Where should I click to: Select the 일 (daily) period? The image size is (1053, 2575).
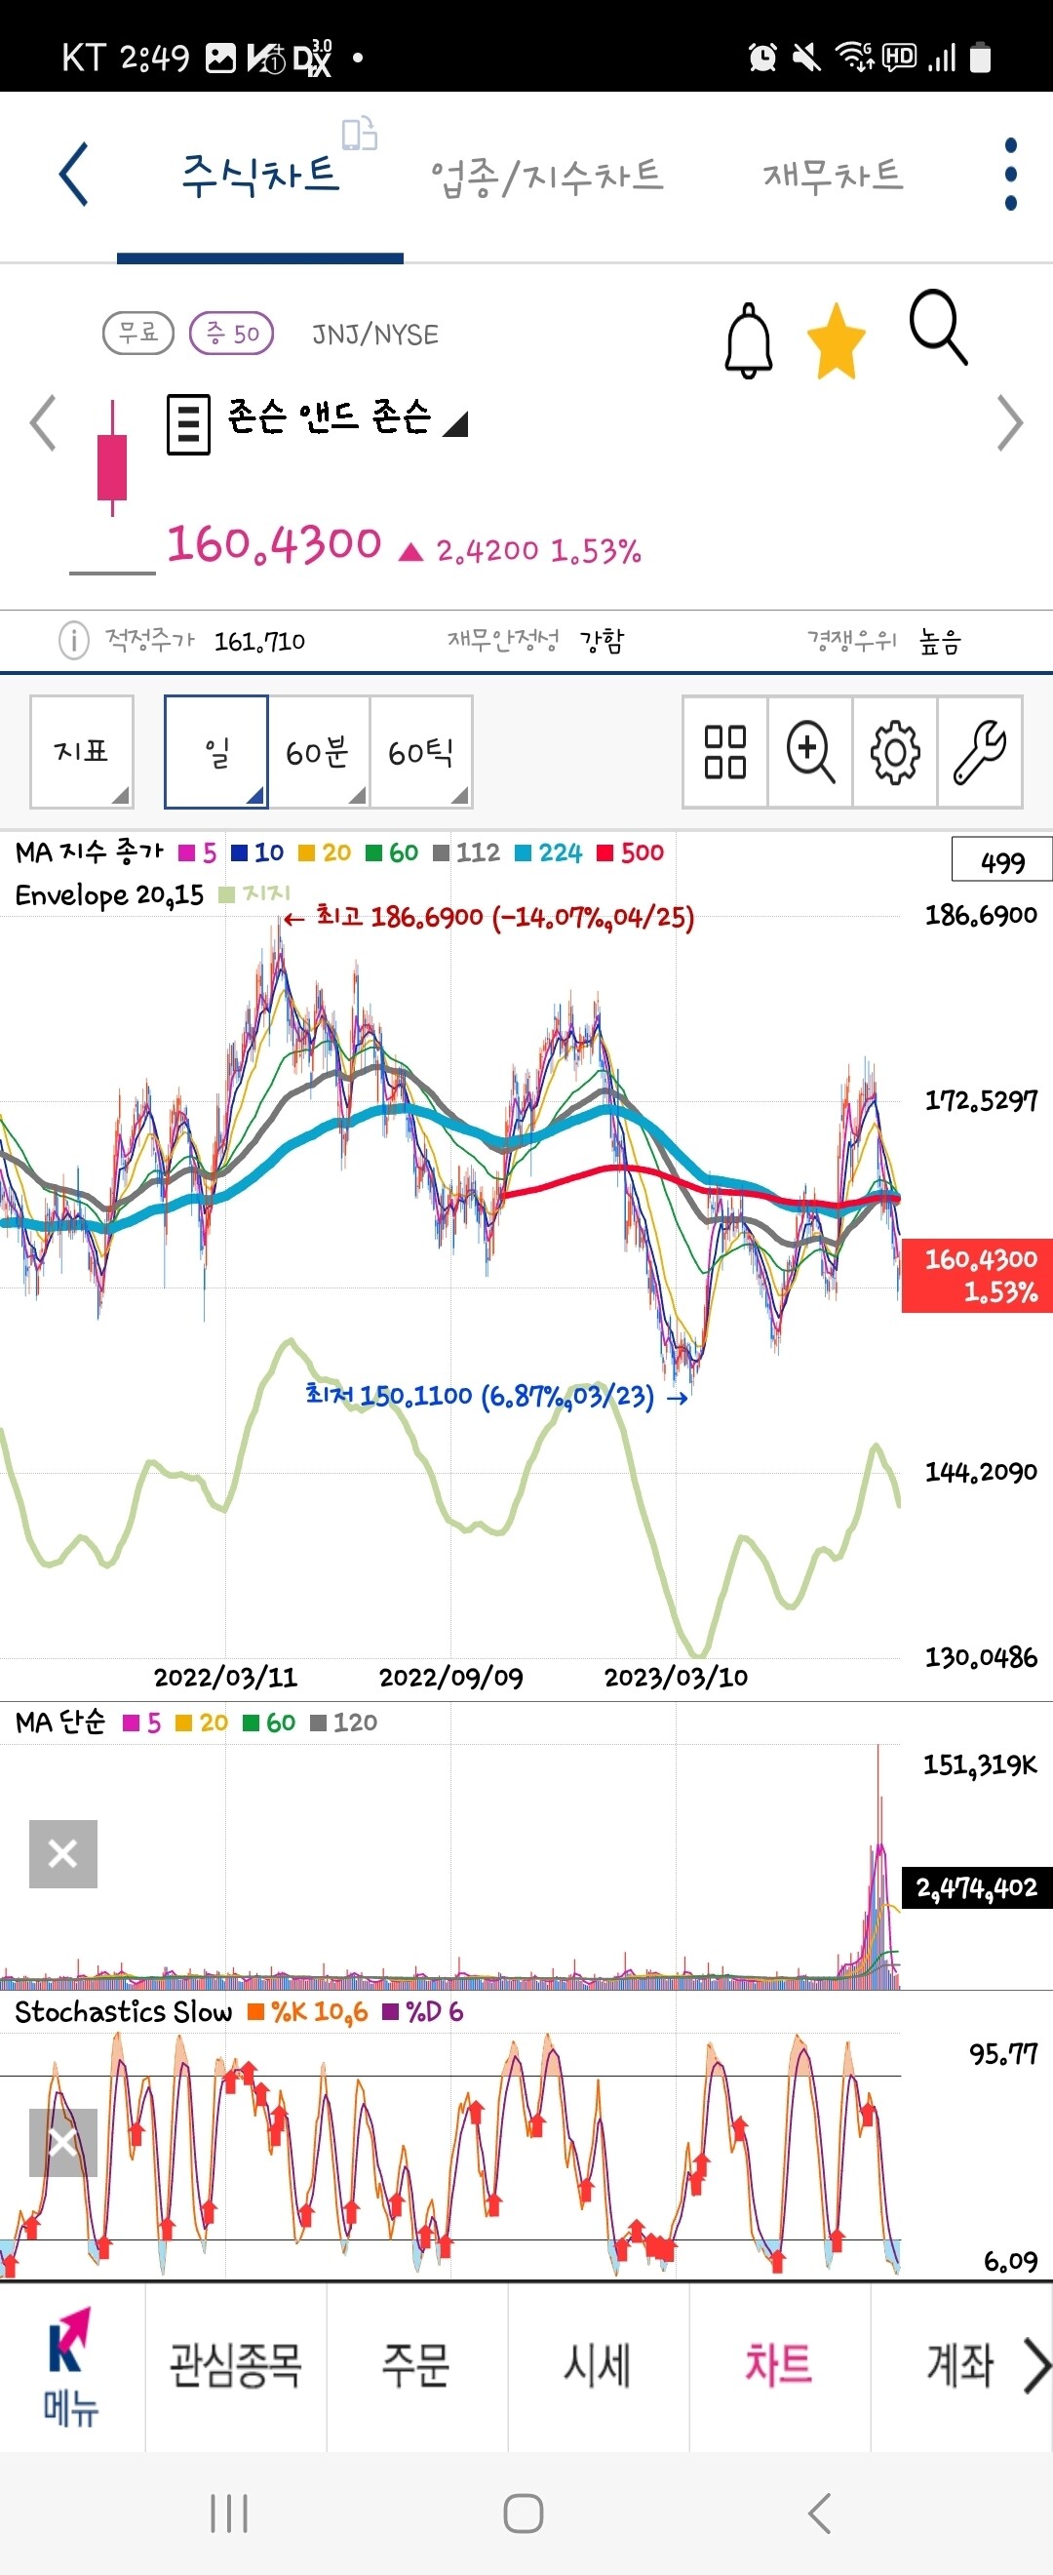(216, 752)
